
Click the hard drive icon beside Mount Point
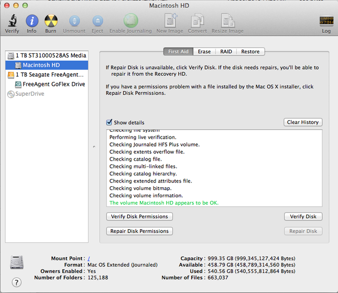coord(17,262)
